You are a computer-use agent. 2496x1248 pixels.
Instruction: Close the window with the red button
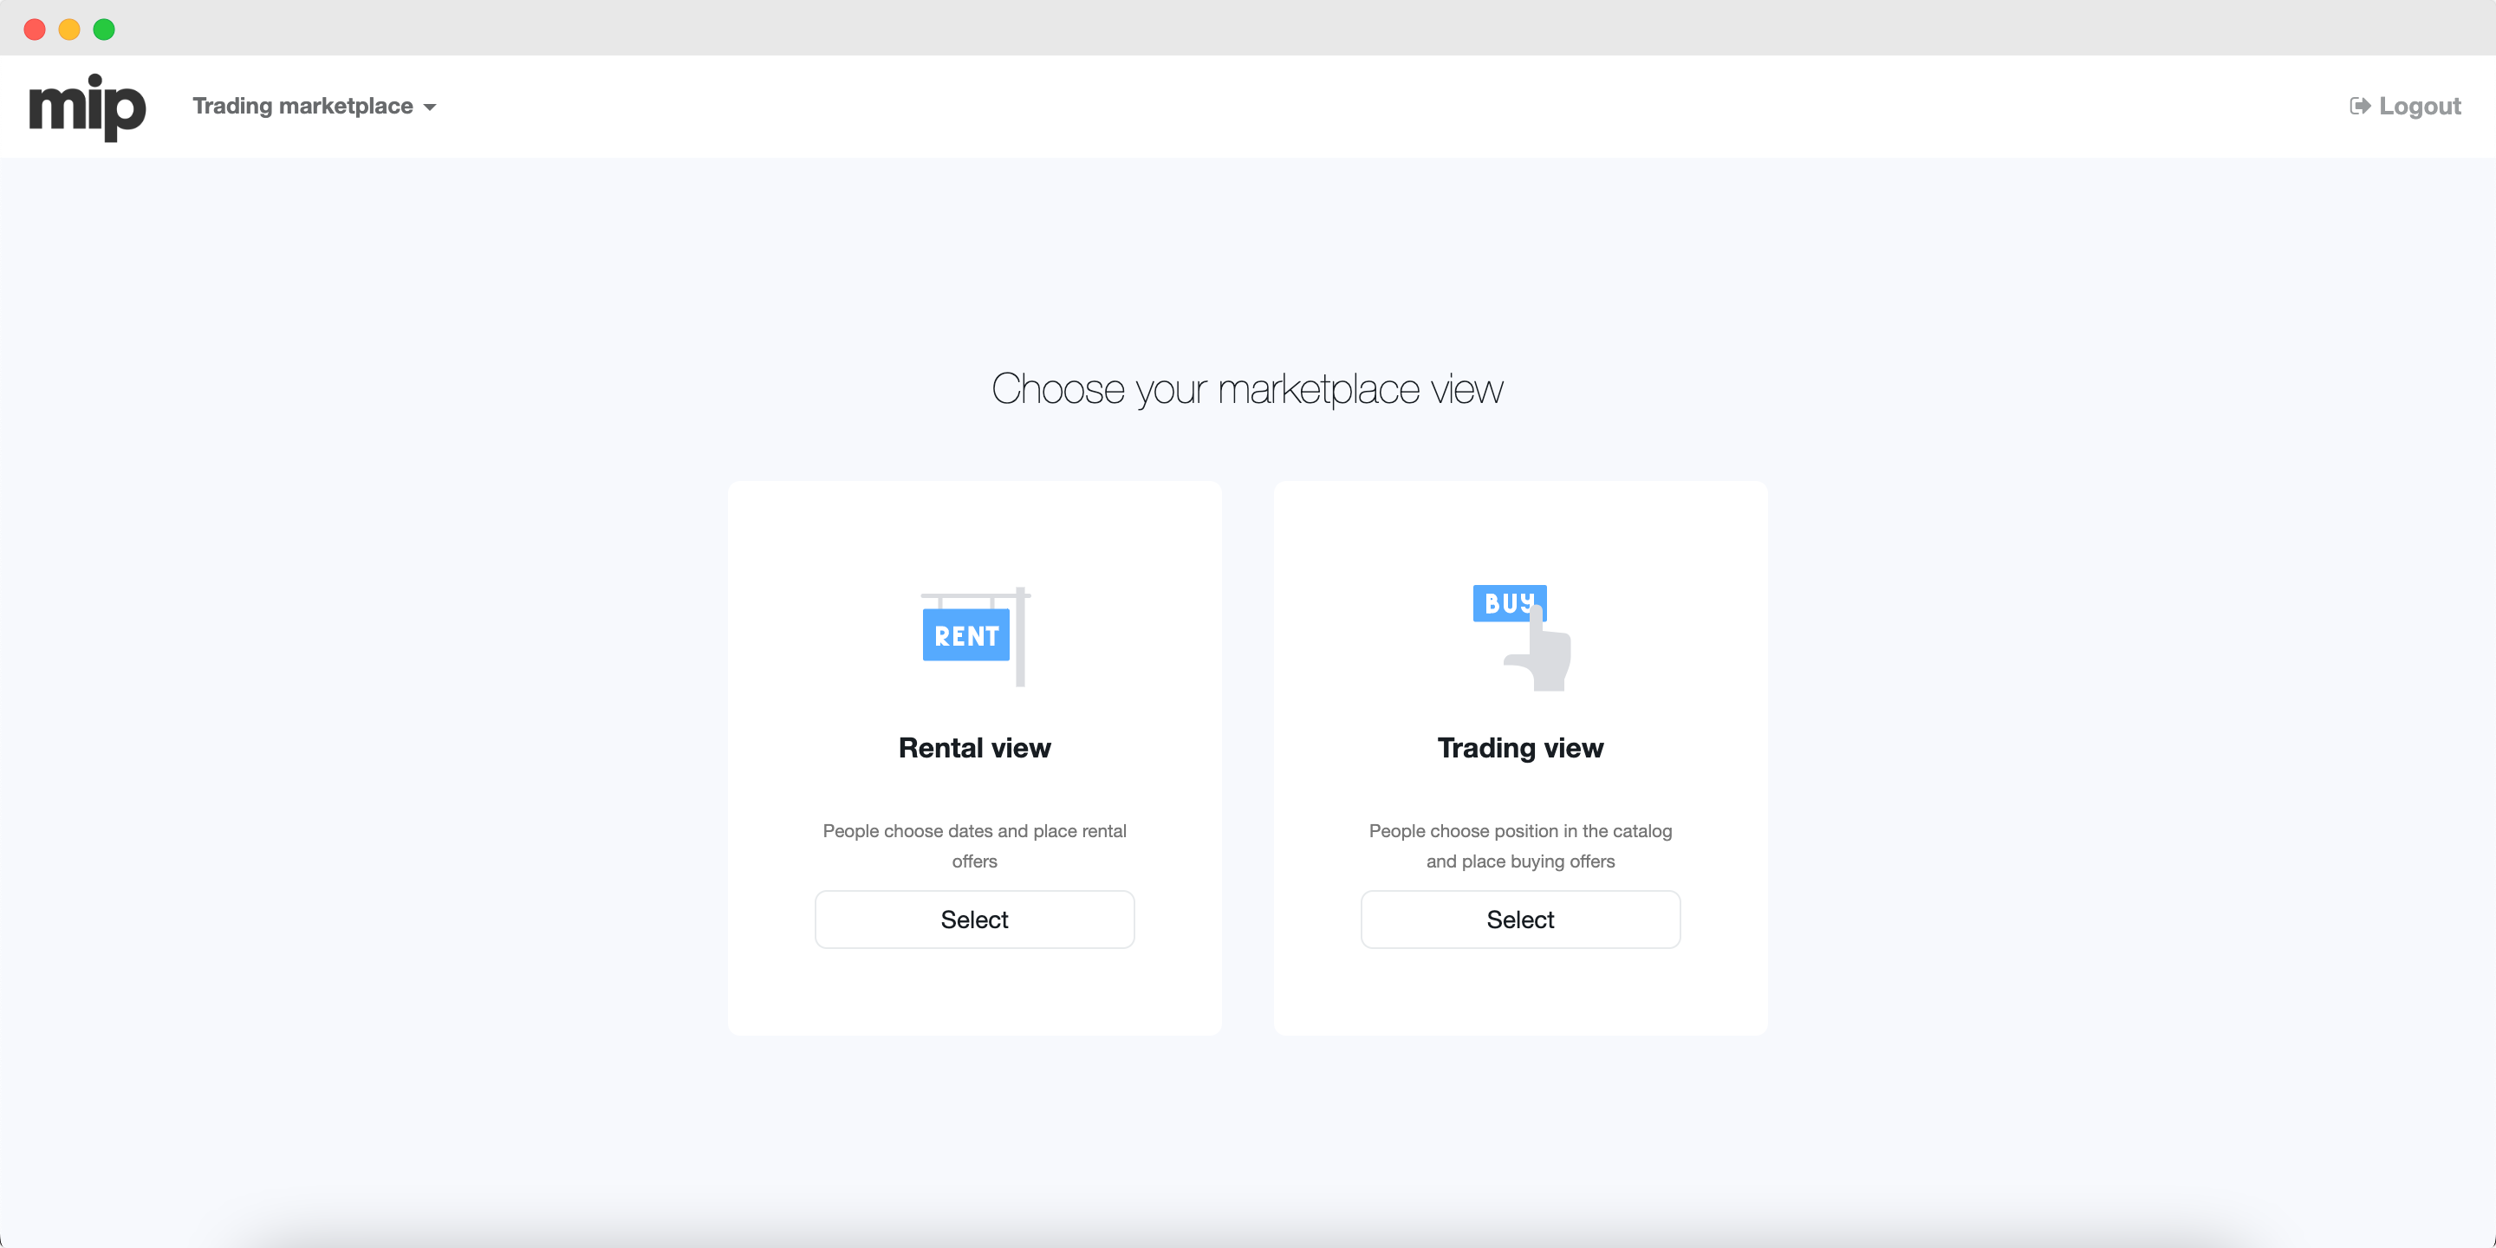(x=35, y=29)
